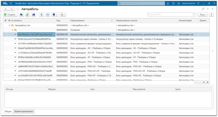218x117 pixels.
Task: Collapse the Автоработы Lite folder
Action: click(9, 25)
